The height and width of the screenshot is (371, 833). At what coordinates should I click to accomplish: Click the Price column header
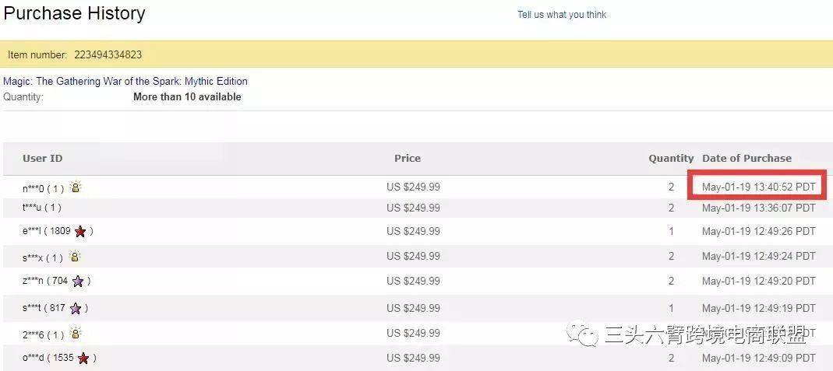click(407, 158)
